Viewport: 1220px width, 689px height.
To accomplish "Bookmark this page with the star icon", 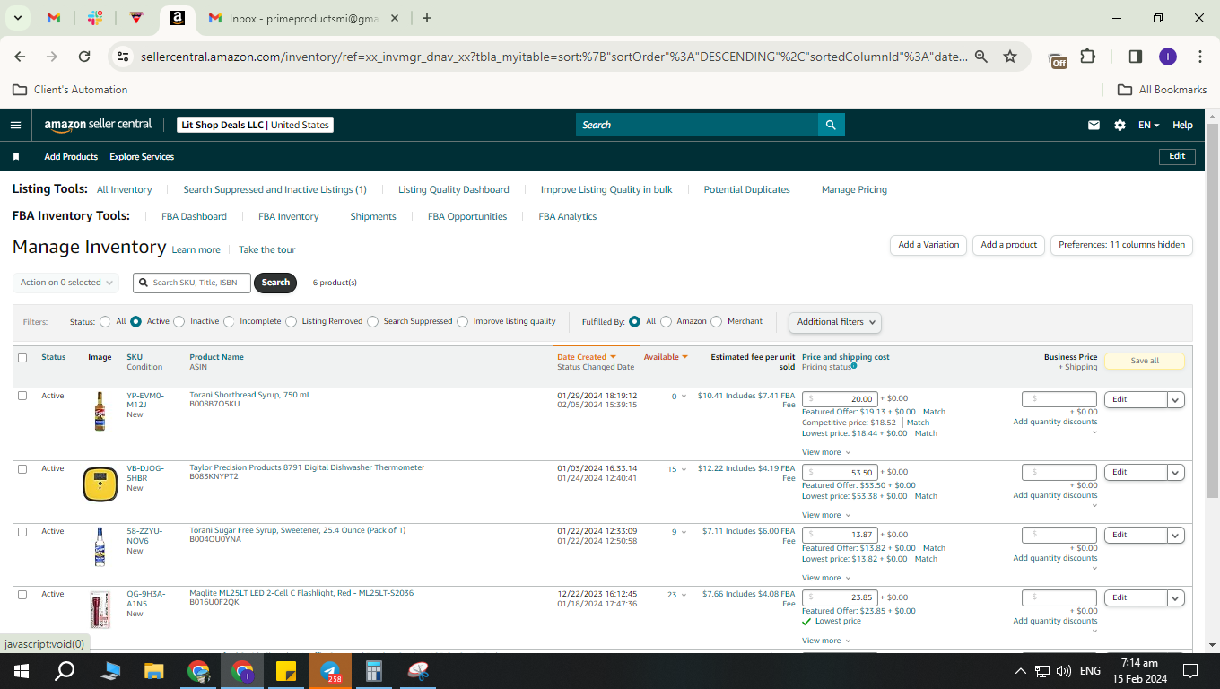I will 1010,57.
